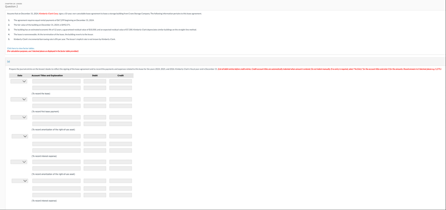The image size is (446, 210).
Task: Select the first credit field of the second amortization entry
Action: (x=121, y=162)
